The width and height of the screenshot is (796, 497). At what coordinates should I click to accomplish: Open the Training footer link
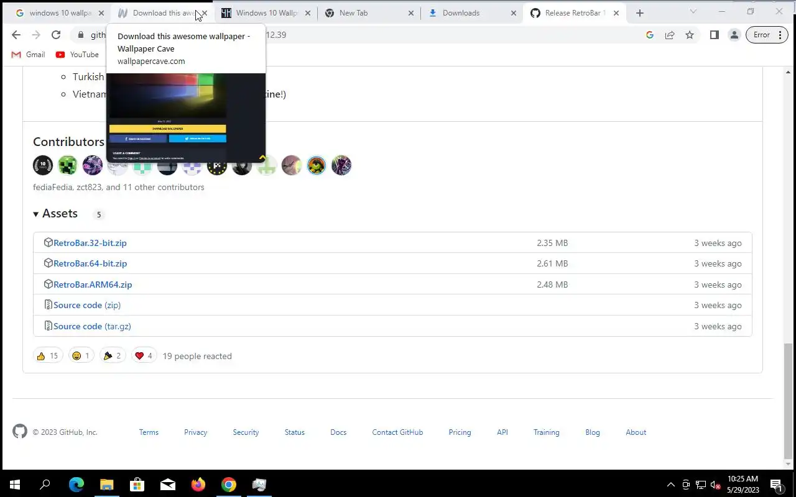[547, 432]
